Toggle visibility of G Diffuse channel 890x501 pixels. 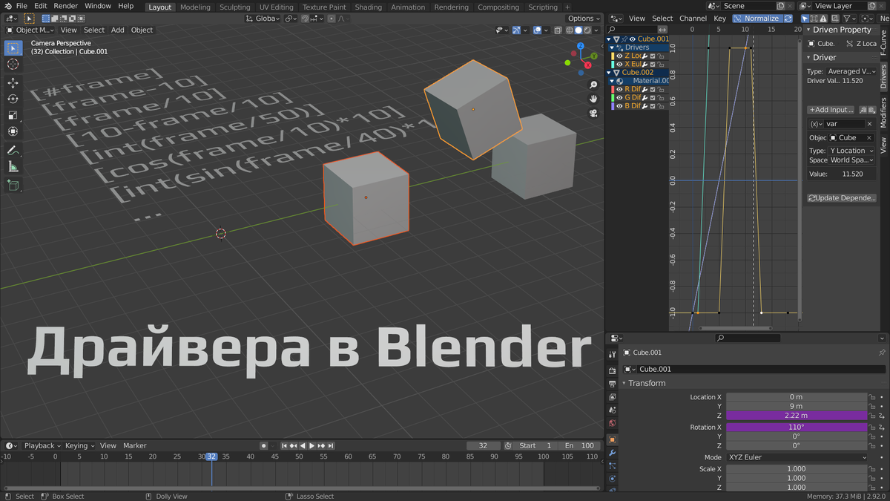pyautogui.click(x=619, y=98)
